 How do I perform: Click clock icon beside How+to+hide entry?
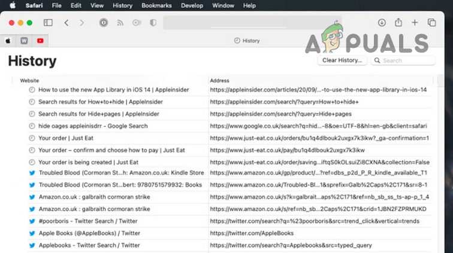pos(32,102)
